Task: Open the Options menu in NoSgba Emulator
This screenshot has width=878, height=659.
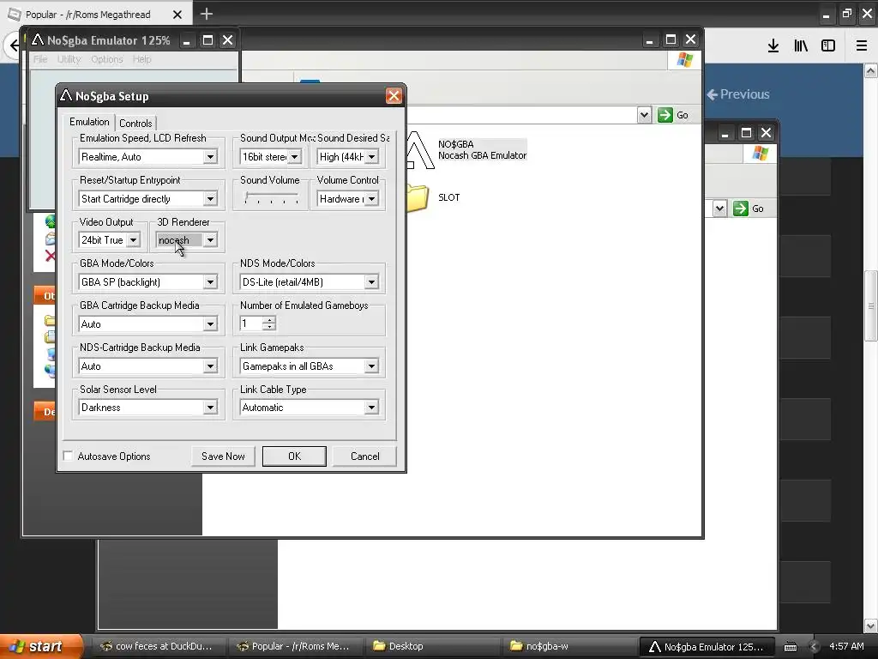Action: click(107, 59)
